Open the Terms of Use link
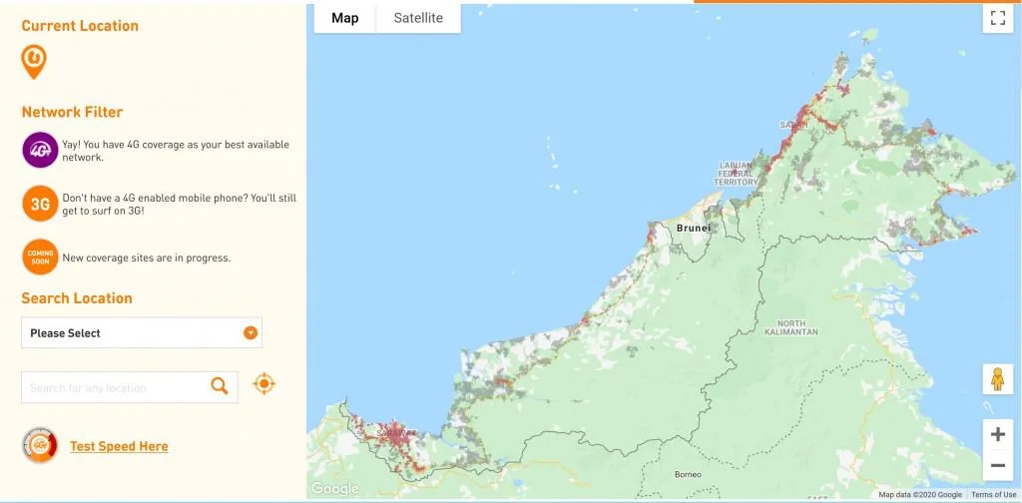Viewport: 1022px width, 503px height. pos(994,495)
